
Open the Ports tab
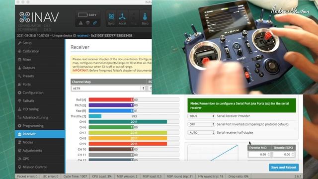(40, 85)
